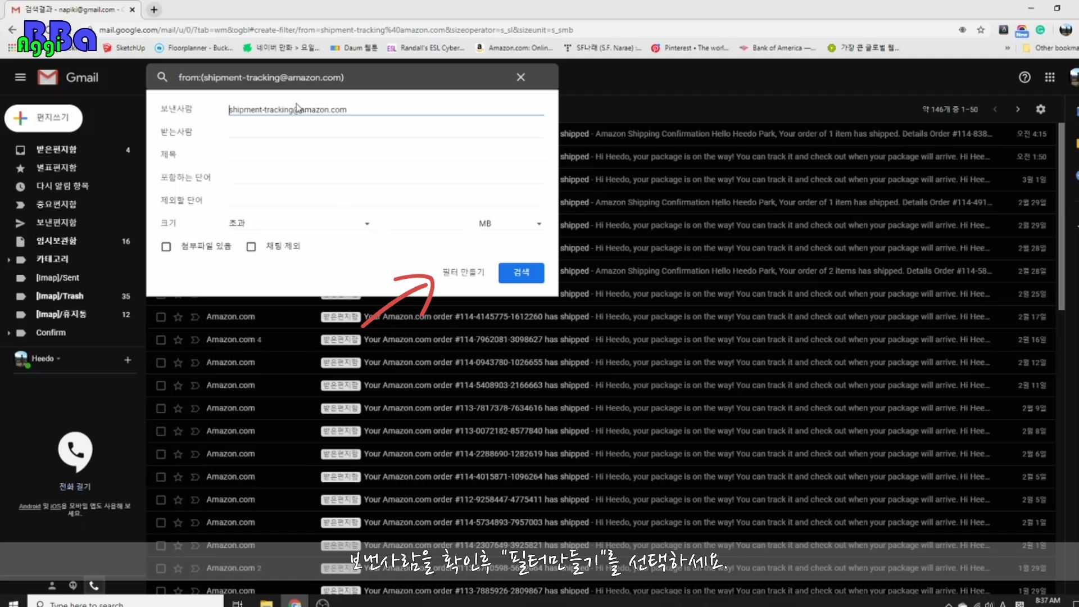Click the search magnifier icon in search bar

162,77
